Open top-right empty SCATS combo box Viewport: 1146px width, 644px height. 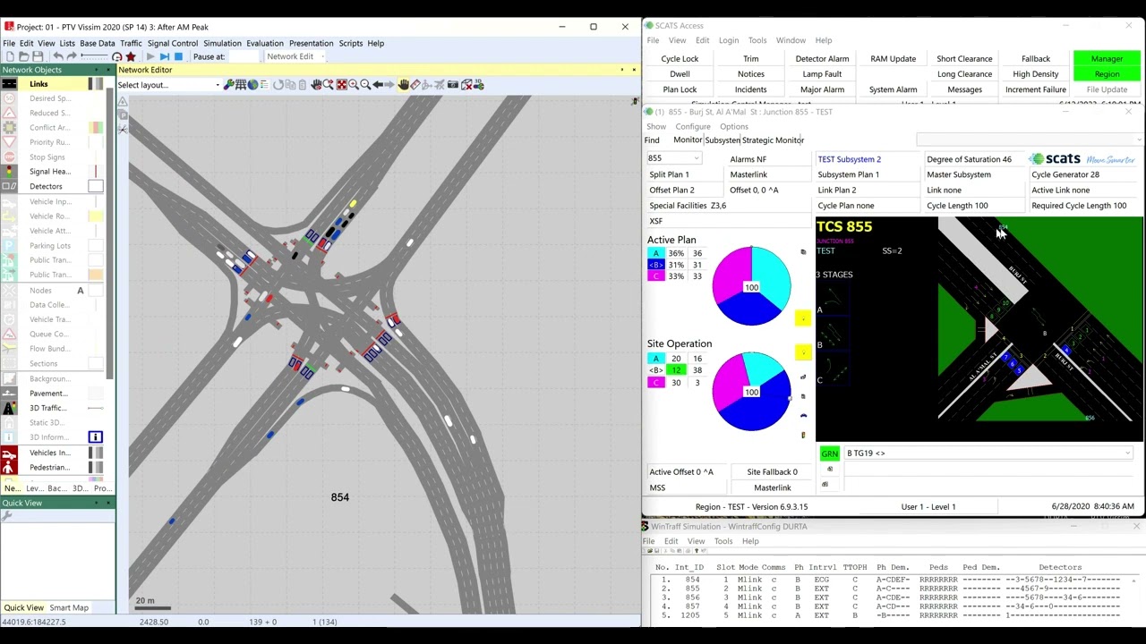coord(1030,140)
